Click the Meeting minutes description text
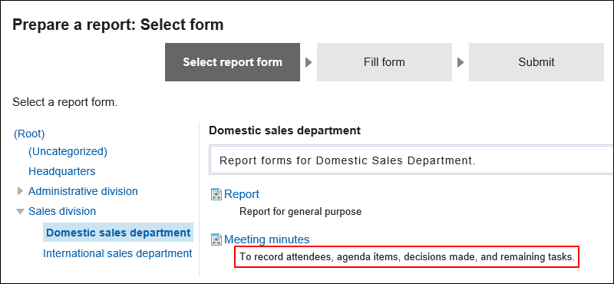 click(407, 257)
